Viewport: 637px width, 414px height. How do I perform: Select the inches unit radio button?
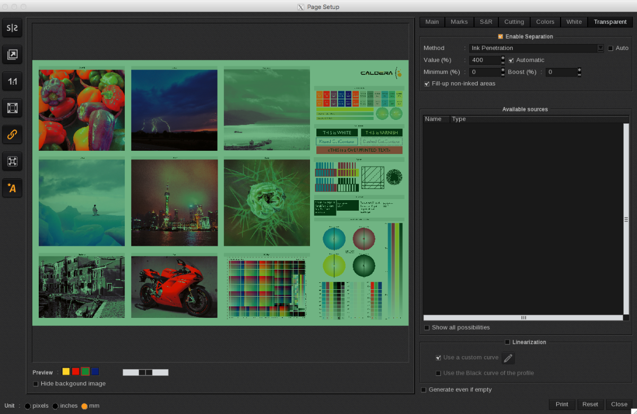pos(56,406)
